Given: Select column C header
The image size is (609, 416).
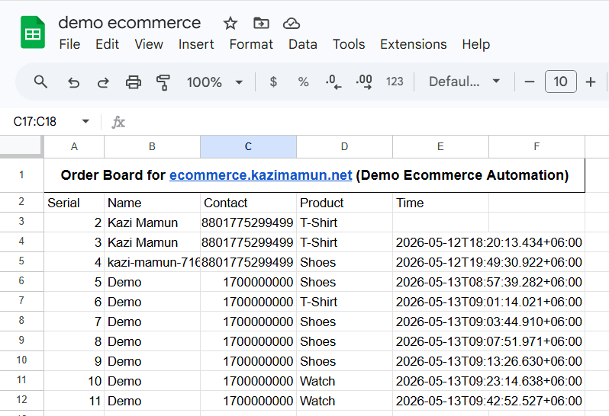Looking at the screenshot, I should click(x=248, y=146).
